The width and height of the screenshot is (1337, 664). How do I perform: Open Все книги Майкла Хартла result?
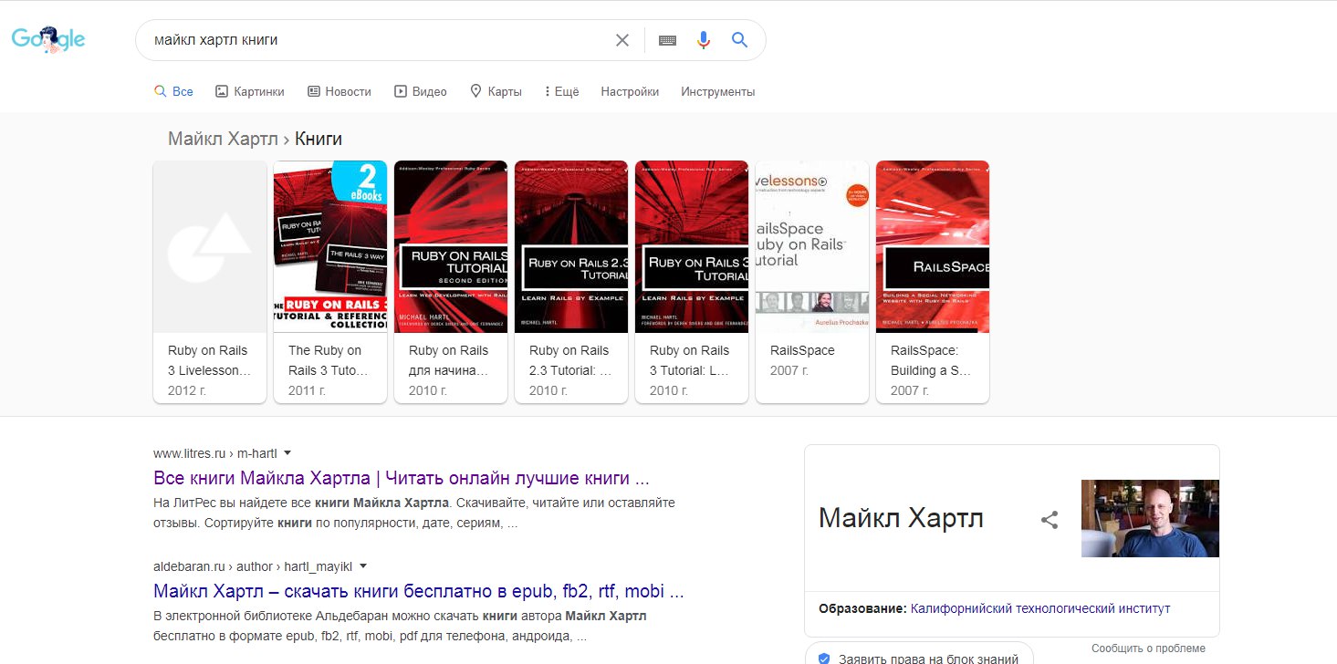pyautogui.click(x=402, y=479)
